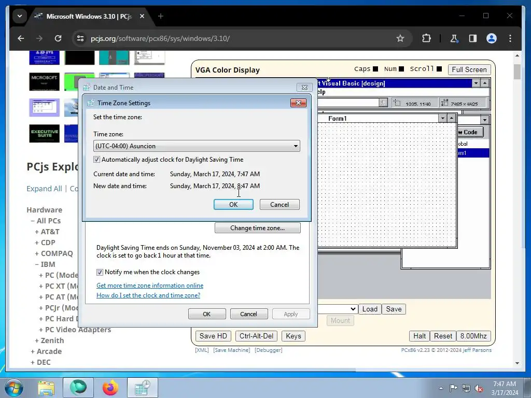Expand the COMPAQ tree item
The image size is (531, 398).
[x=54, y=253]
